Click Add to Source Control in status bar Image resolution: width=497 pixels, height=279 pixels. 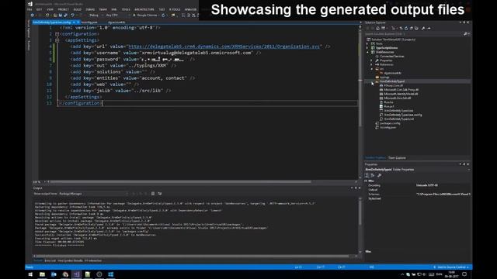pyautogui.click(x=451, y=267)
